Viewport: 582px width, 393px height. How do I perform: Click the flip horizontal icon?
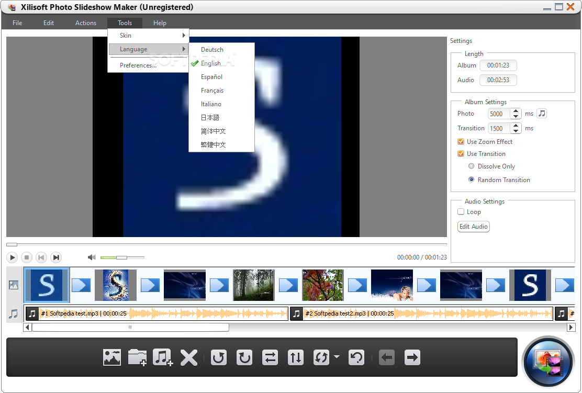pos(270,358)
